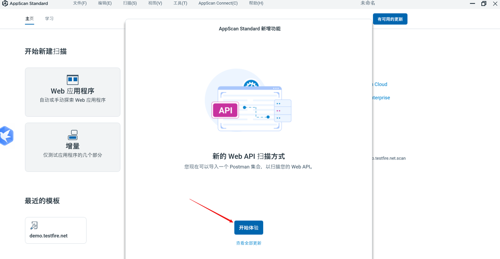This screenshot has width=500, height=259.
Task: Select the 增量 scan card
Action: coord(73,147)
